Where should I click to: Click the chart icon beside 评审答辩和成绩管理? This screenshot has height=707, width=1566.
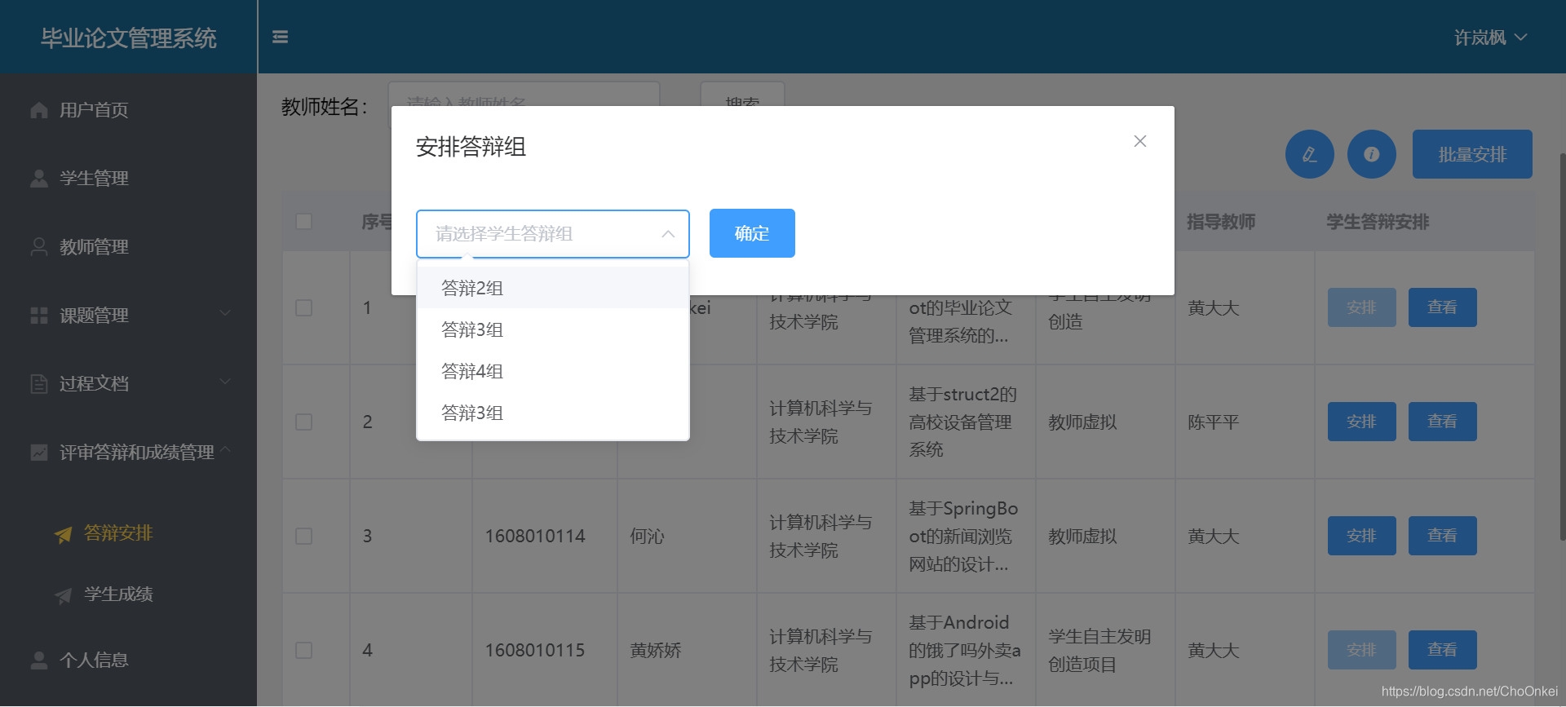click(39, 453)
